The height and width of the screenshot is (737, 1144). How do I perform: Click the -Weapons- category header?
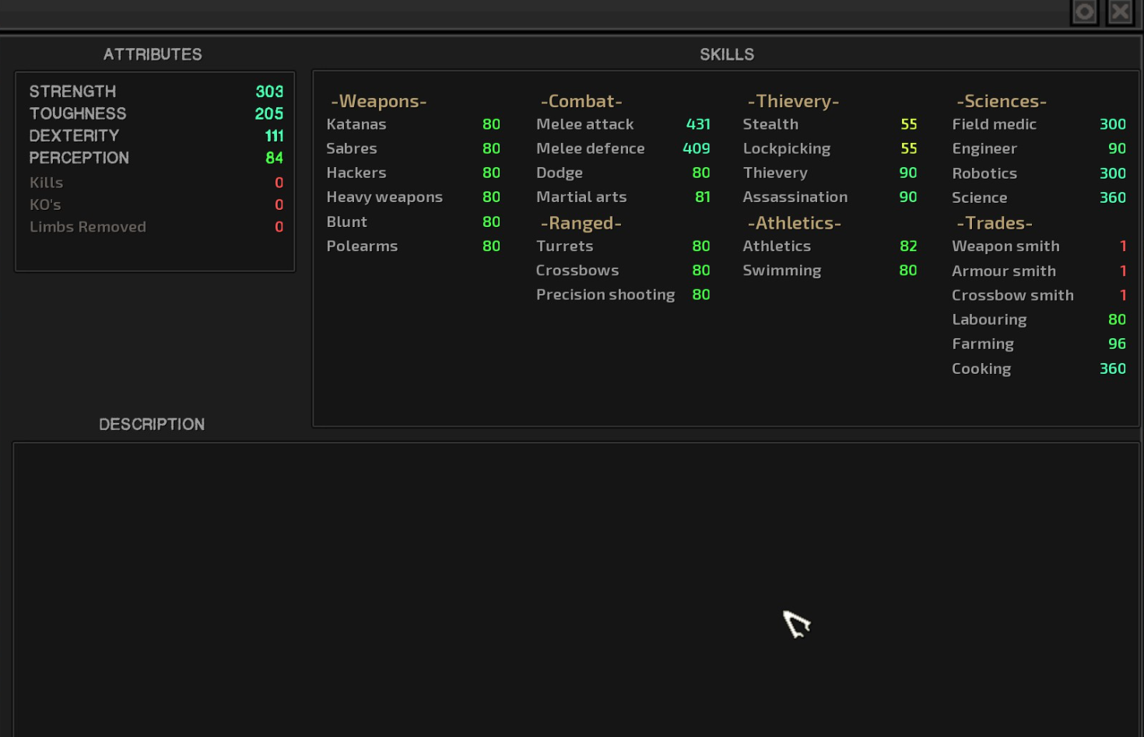pyautogui.click(x=379, y=101)
